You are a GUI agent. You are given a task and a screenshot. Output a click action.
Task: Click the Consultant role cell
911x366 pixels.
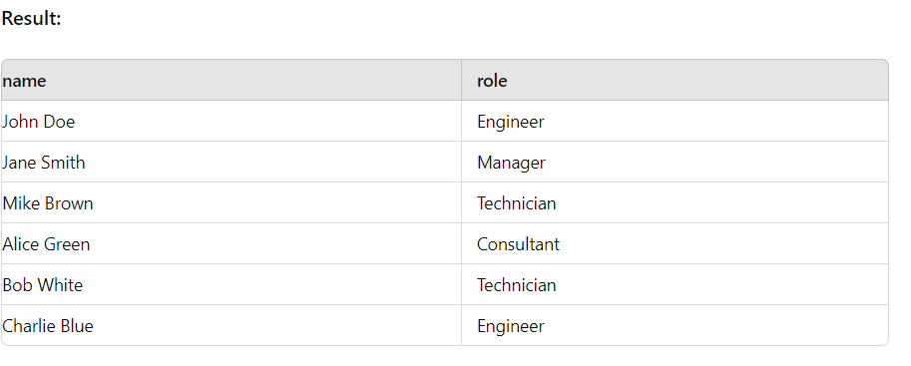tap(675, 243)
